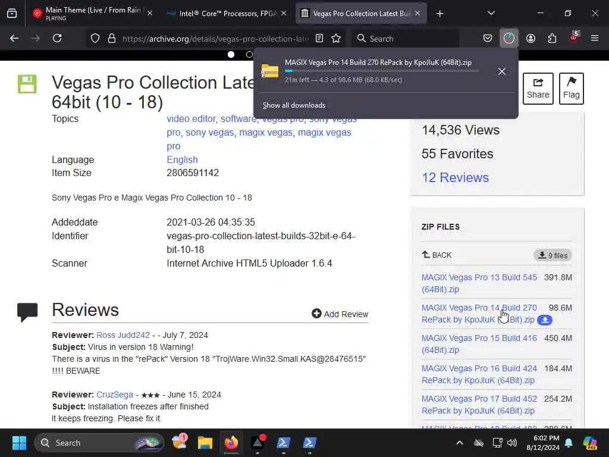609x457 pixels.
Task: Open a new browser tab
Action: point(440,14)
